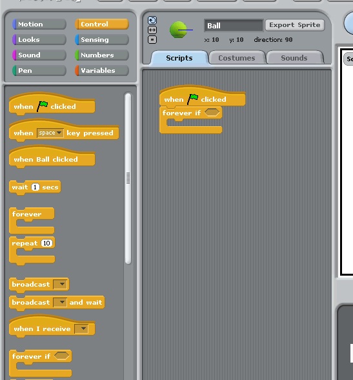Open the broadcast and wait dropdown
The height and width of the screenshot is (380, 353).
[60, 302]
